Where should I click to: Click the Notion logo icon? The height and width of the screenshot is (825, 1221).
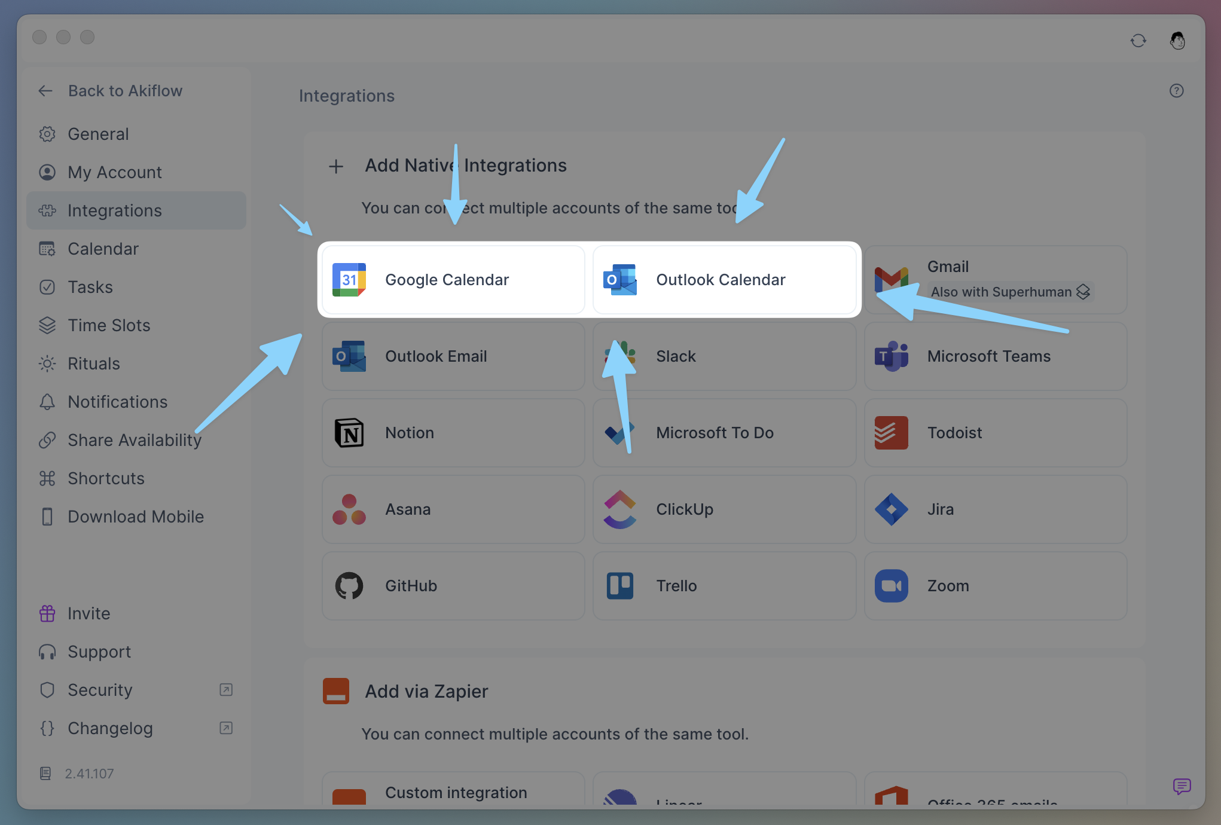349,433
